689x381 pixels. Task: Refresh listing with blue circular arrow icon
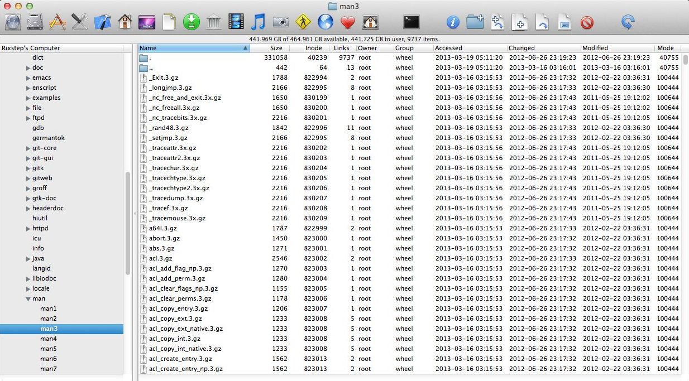click(628, 22)
